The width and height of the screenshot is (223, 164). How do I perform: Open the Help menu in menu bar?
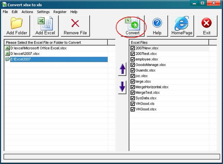click(x=74, y=12)
